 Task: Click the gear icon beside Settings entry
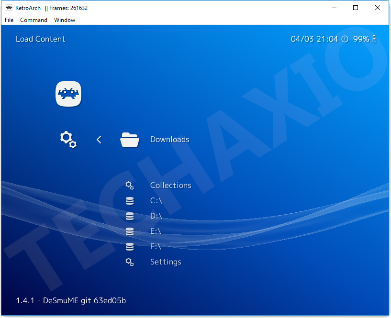130,262
